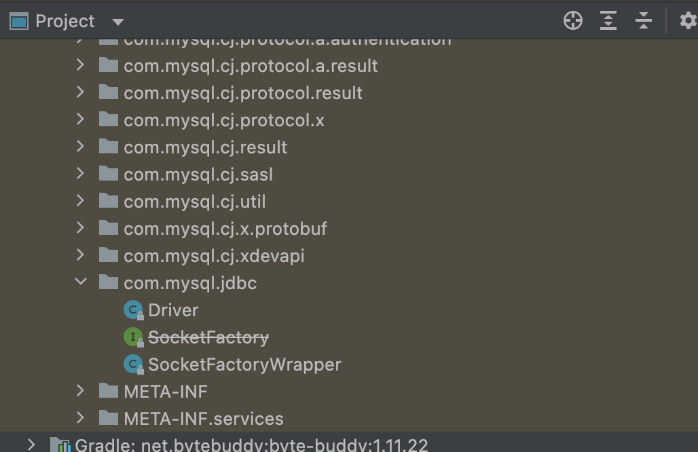This screenshot has width=698, height=452.
Task: Collapse the com.mysql.jdbc package
Action: 81,282
